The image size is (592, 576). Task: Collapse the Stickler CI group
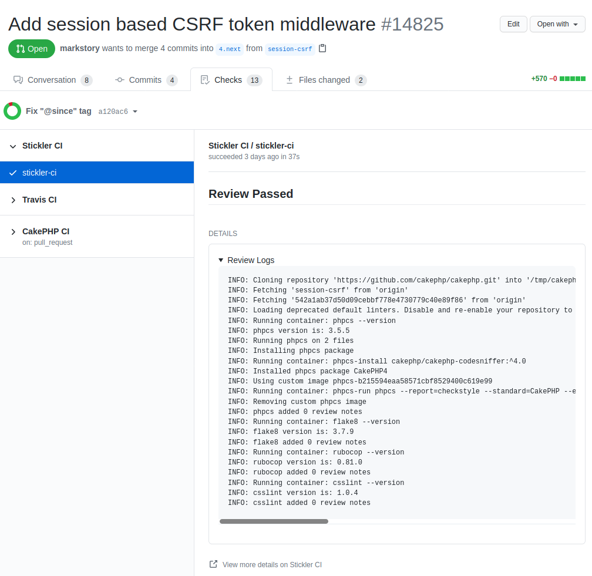tap(13, 146)
